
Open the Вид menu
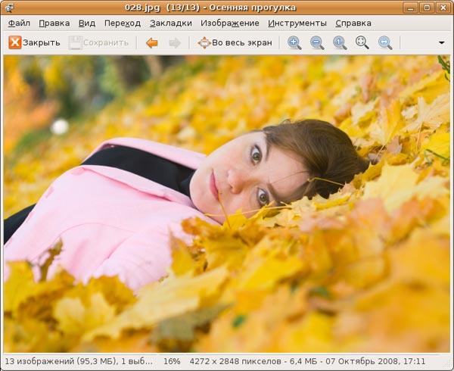pyautogui.click(x=87, y=23)
